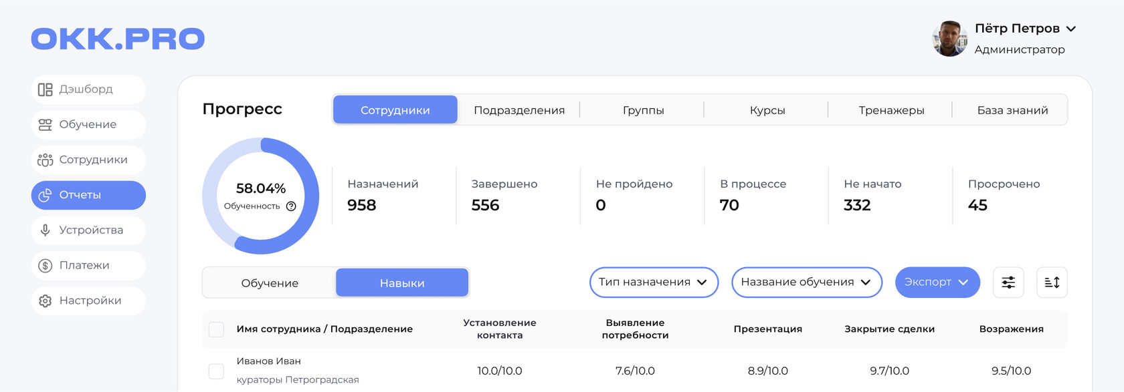Switch to the Подразделения tab
This screenshot has height=392, width=1124.
pyautogui.click(x=519, y=110)
